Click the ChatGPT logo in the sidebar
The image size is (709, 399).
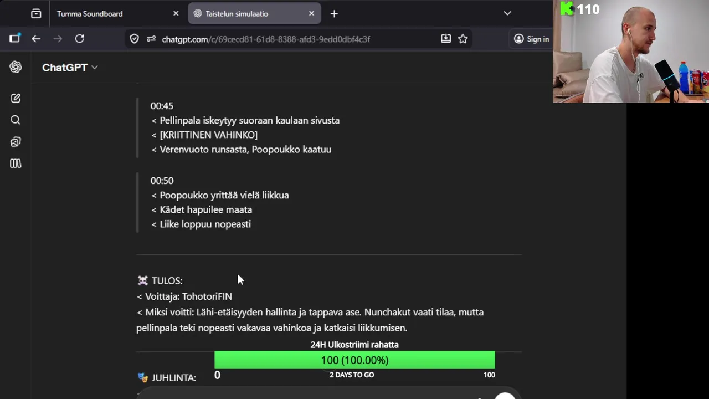[16, 67]
